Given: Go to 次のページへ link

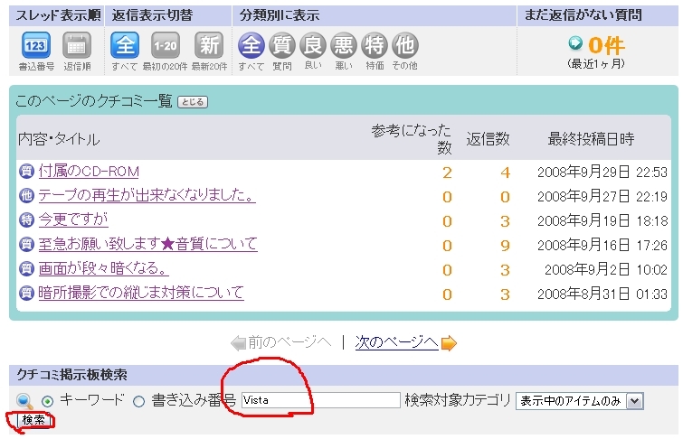Looking at the screenshot, I should (x=396, y=342).
